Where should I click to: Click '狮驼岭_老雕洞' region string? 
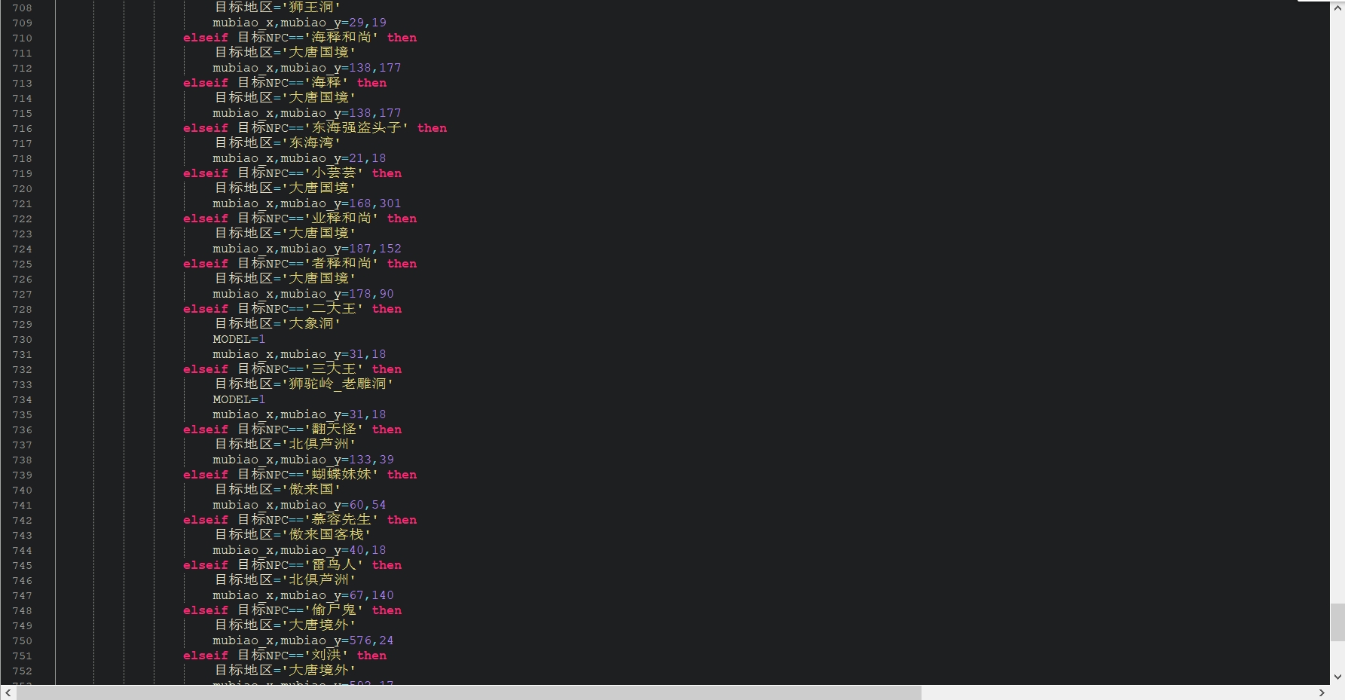[x=337, y=384]
